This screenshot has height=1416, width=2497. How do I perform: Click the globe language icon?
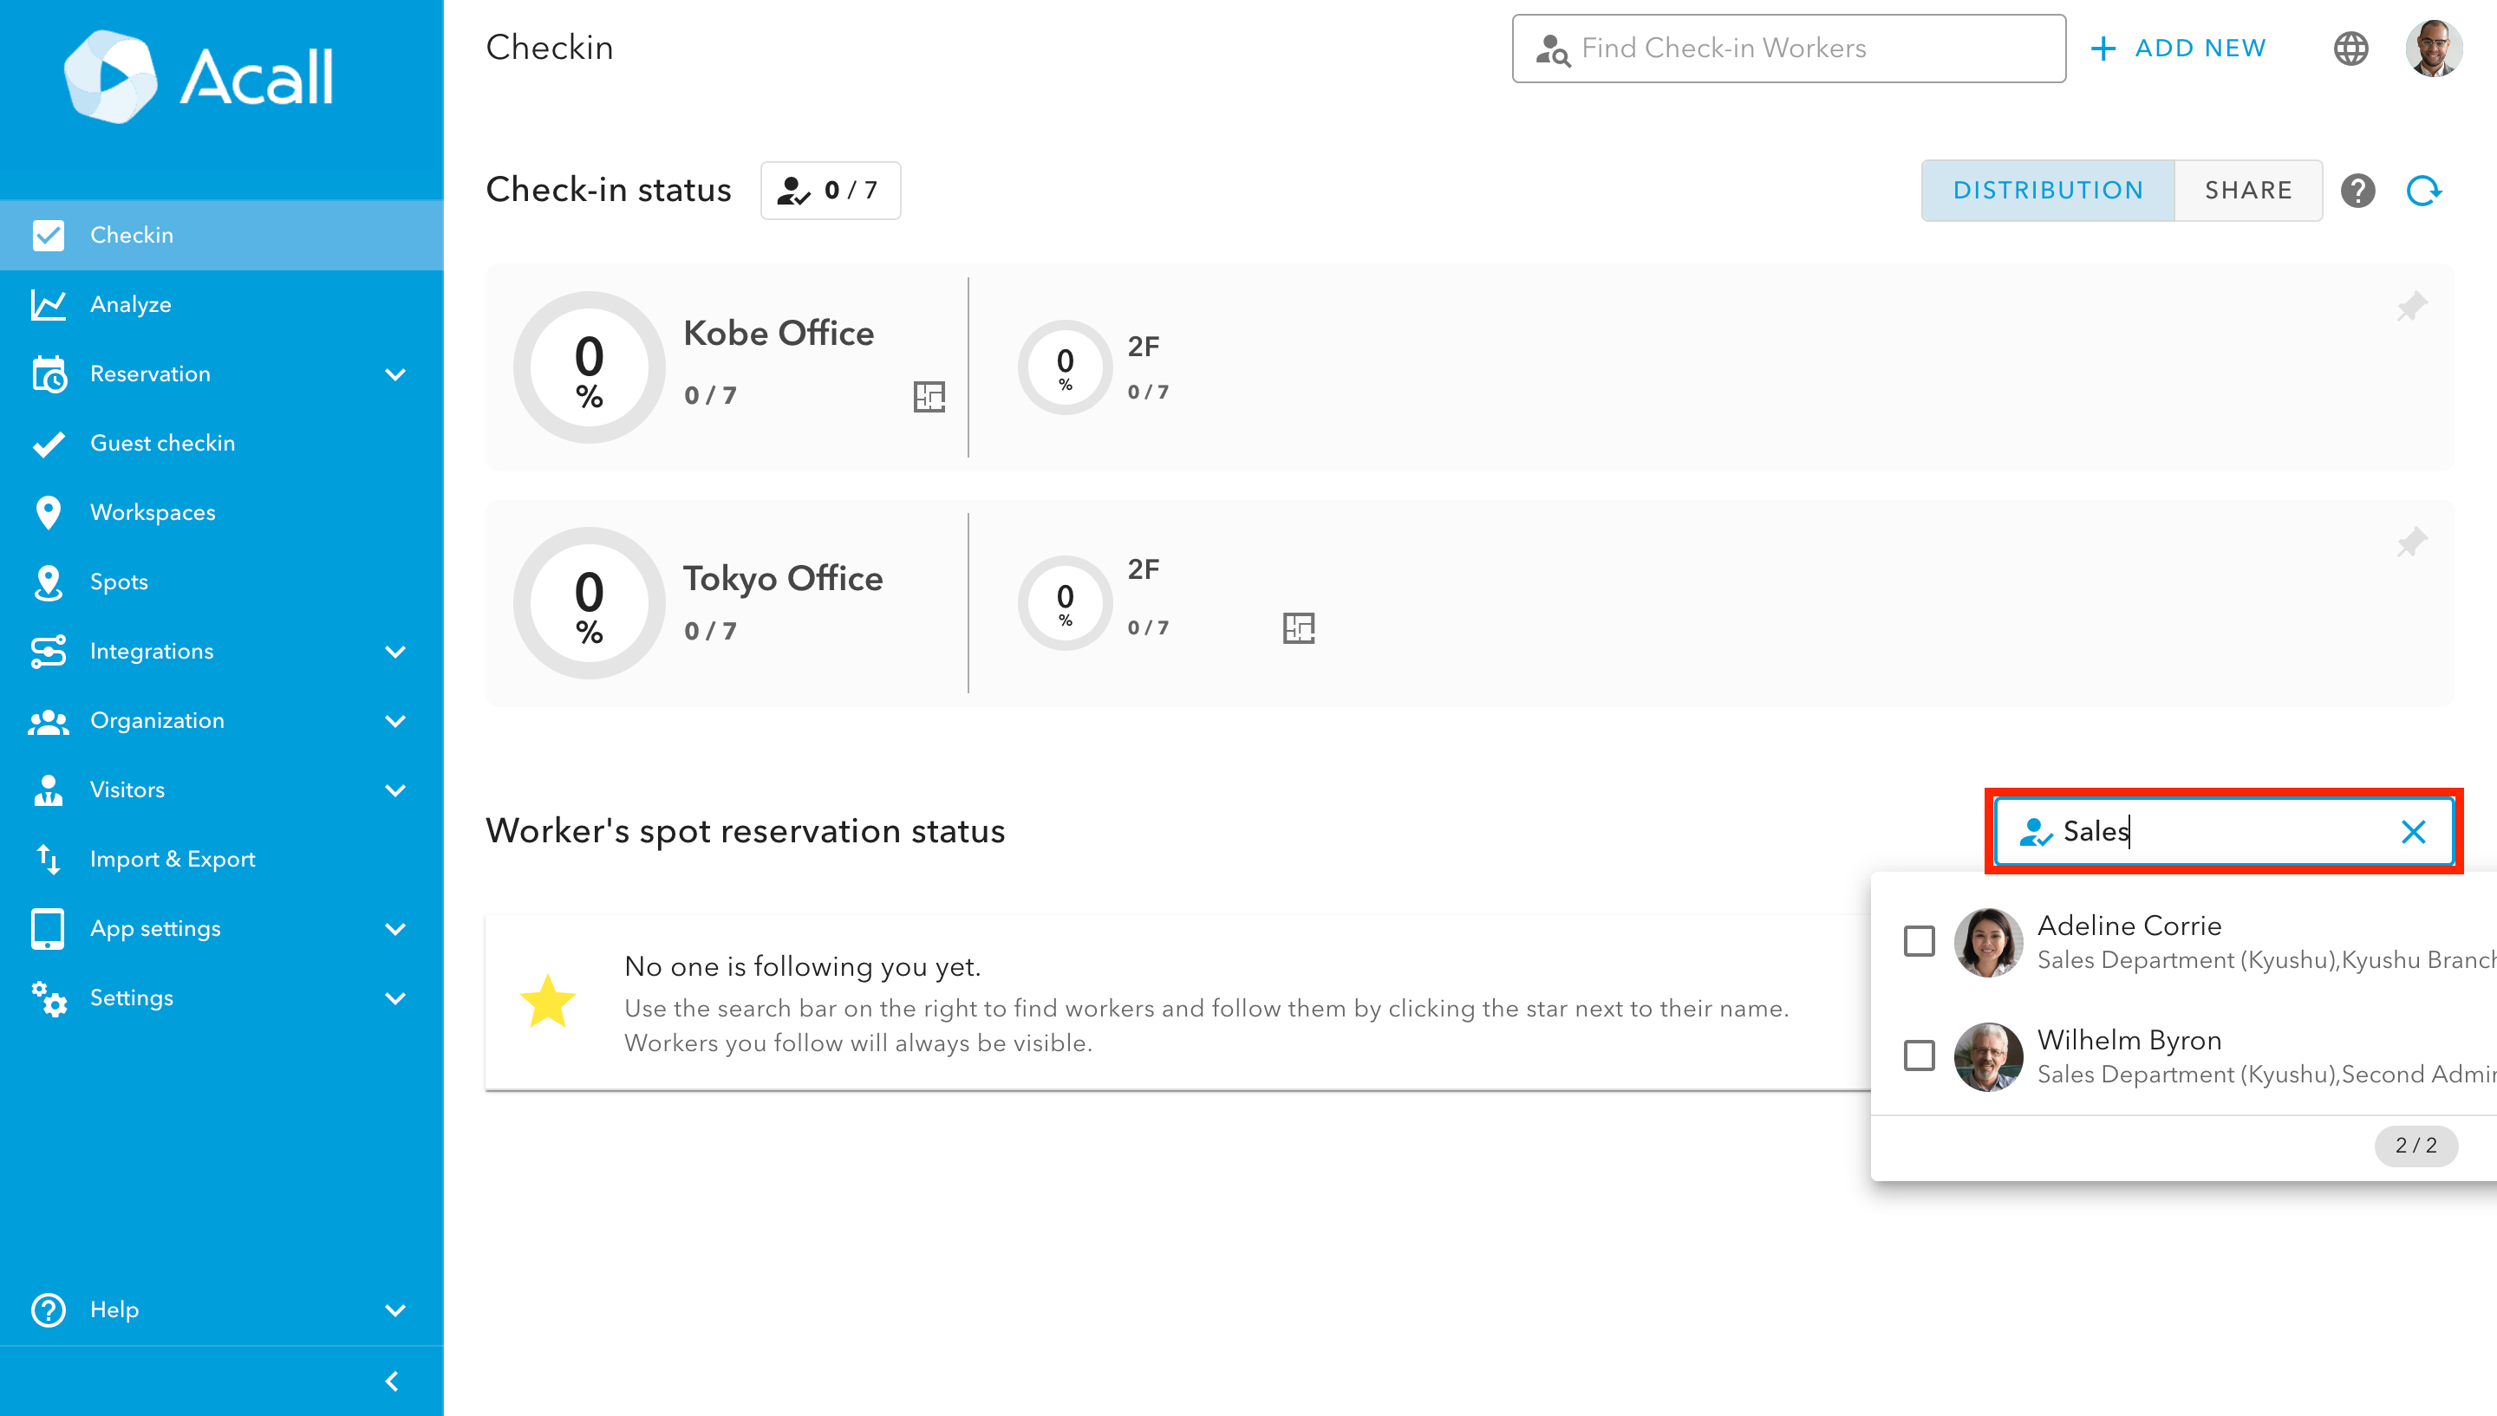coord(2350,49)
